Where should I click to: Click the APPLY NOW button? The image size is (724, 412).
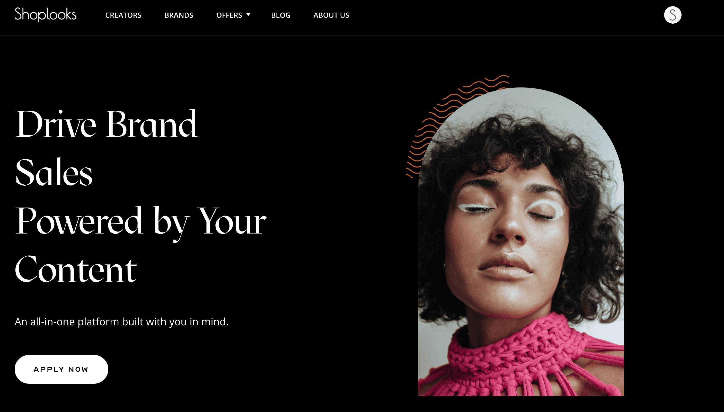tap(61, 369)
